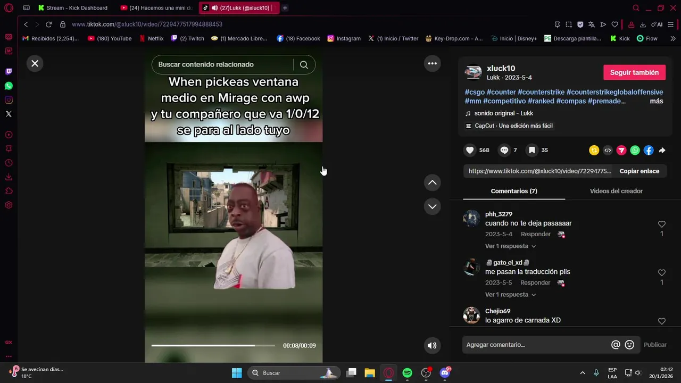
Task: Open the Netflix bookmark
Action: [x=151, y=38]
